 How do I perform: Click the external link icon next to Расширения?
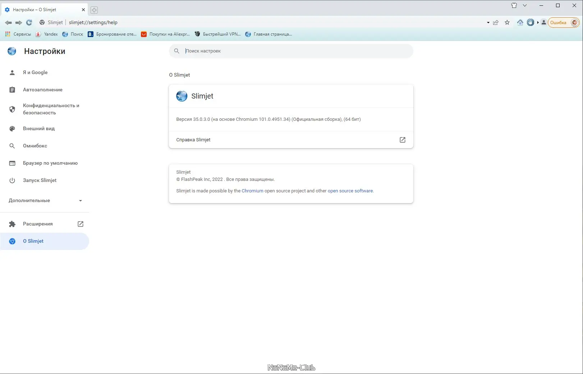[81, 224]
